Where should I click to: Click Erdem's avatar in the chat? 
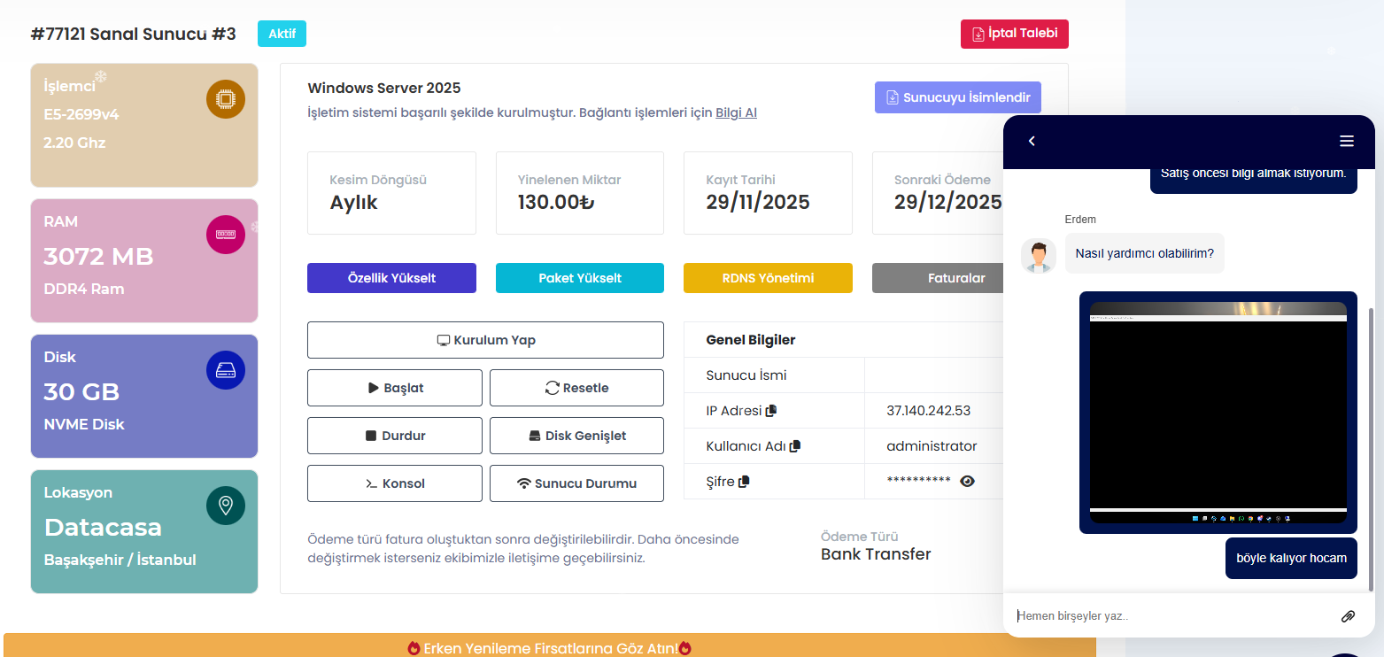[1039, 256]
